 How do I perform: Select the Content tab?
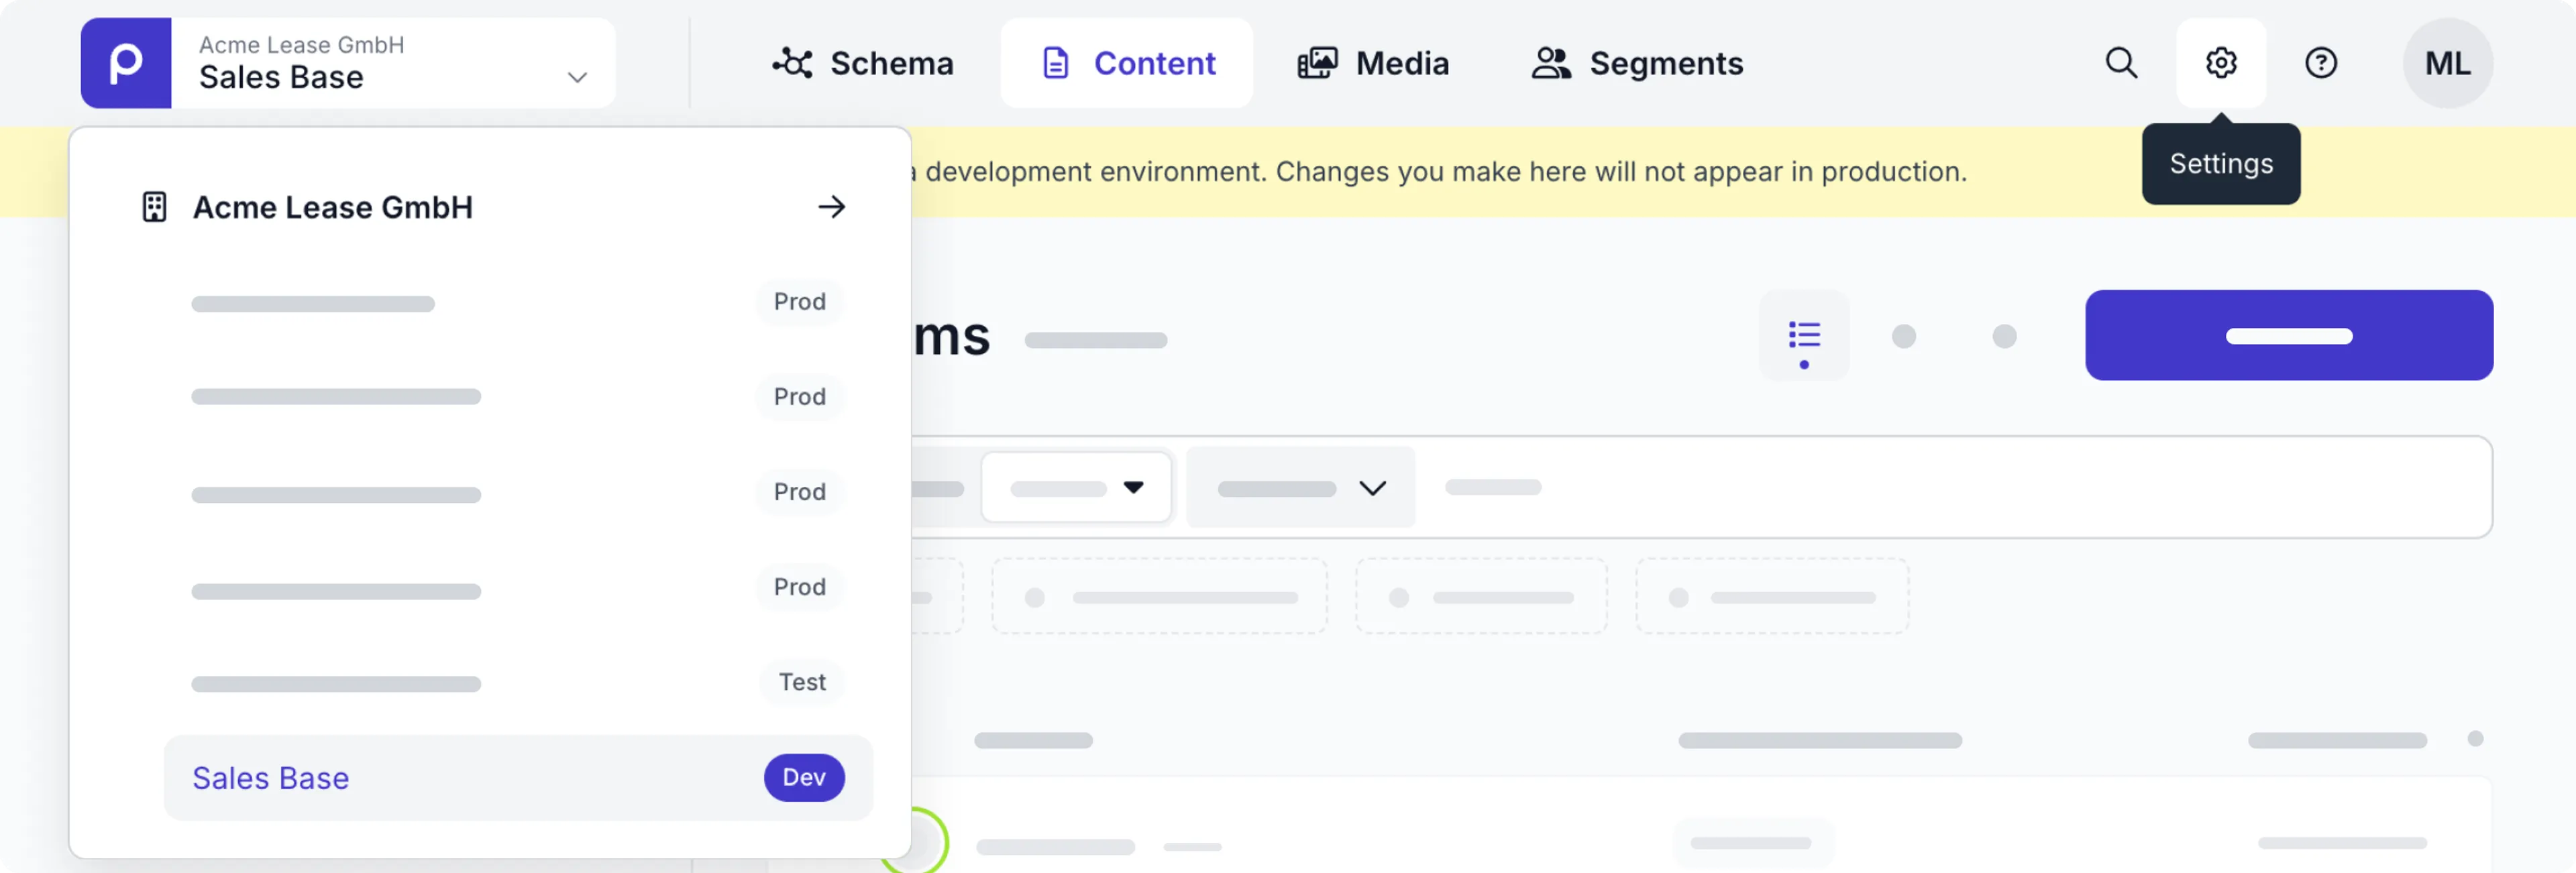(1127, 63)
